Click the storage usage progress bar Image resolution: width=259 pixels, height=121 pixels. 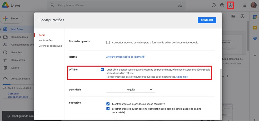click(18, 84)
